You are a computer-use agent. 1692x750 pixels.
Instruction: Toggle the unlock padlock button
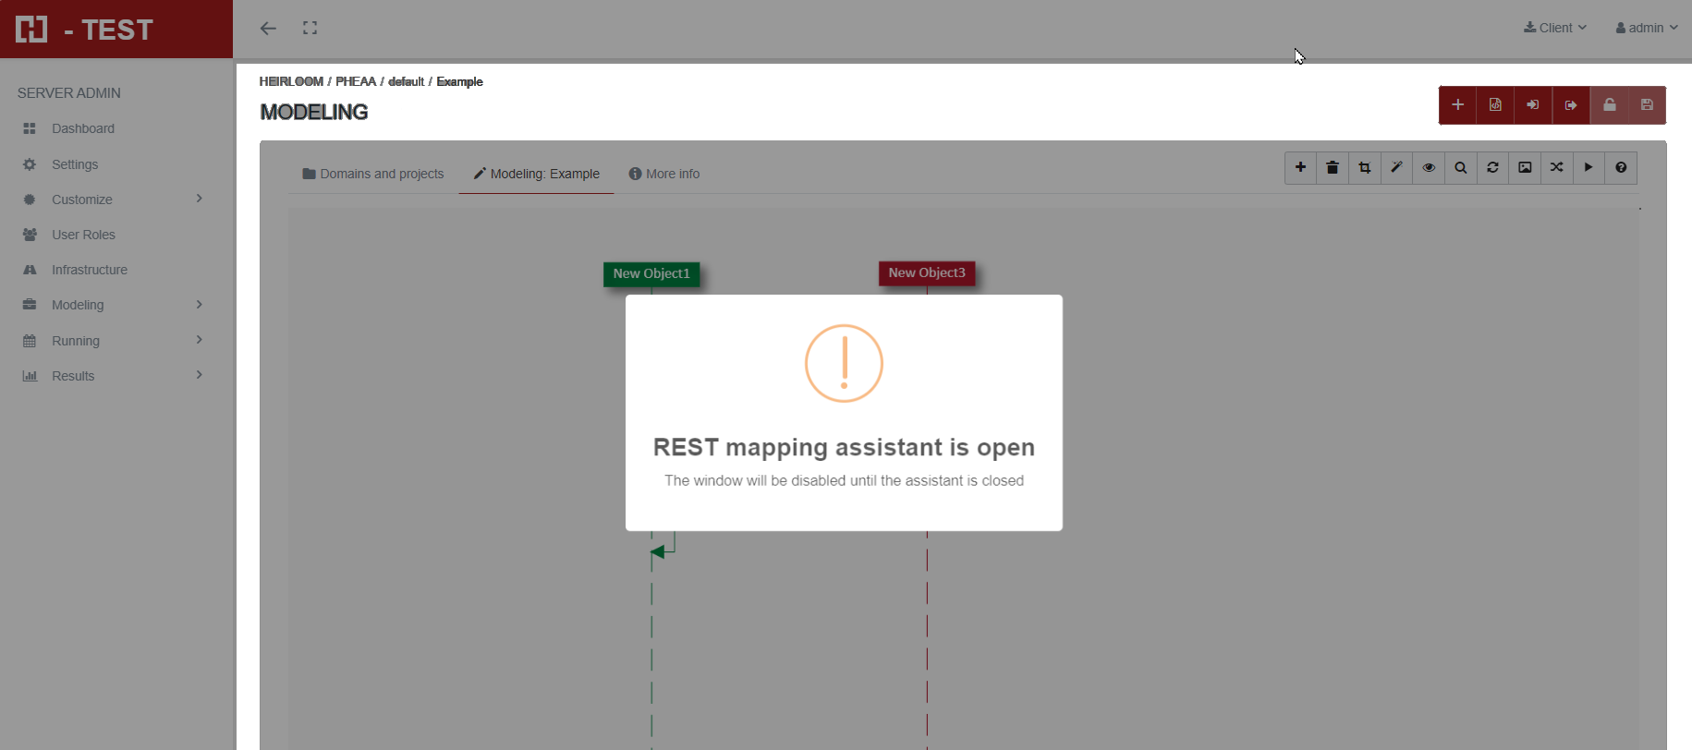click(1609, 105)
